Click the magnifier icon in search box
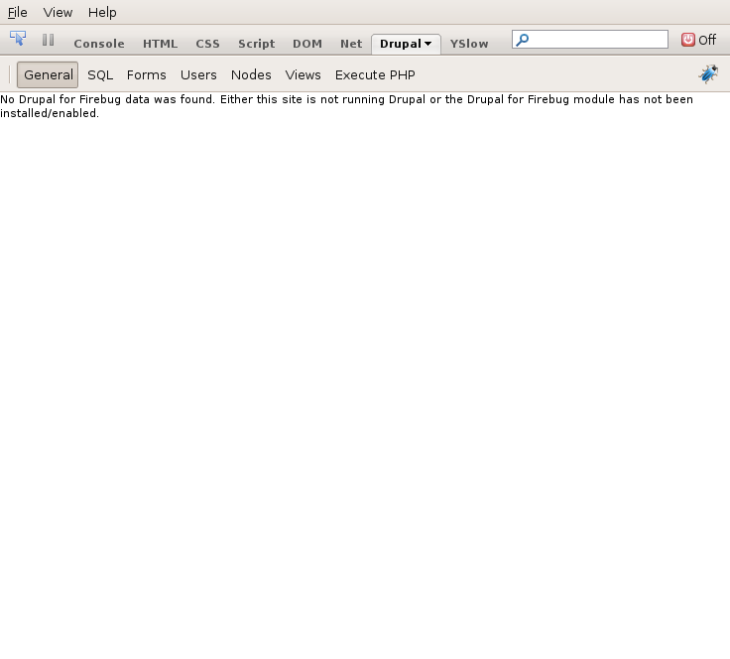Image resolution: width=730 pixels, height=659 pixels. tap(523, 40)
